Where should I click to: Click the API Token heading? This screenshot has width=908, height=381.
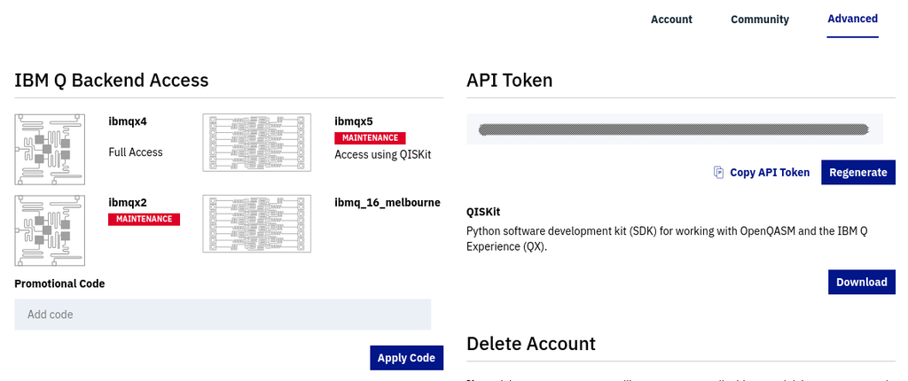[x=510, y=80]
